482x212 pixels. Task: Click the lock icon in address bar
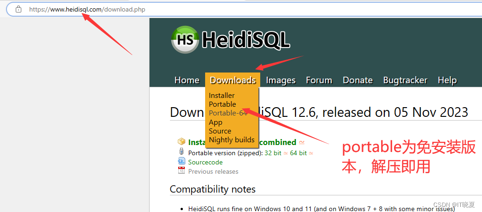pyautogui.click(x=19, y=9)
